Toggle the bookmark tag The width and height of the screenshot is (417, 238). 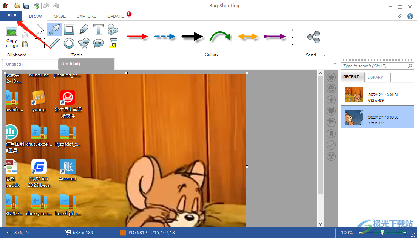tap(331, 134)
